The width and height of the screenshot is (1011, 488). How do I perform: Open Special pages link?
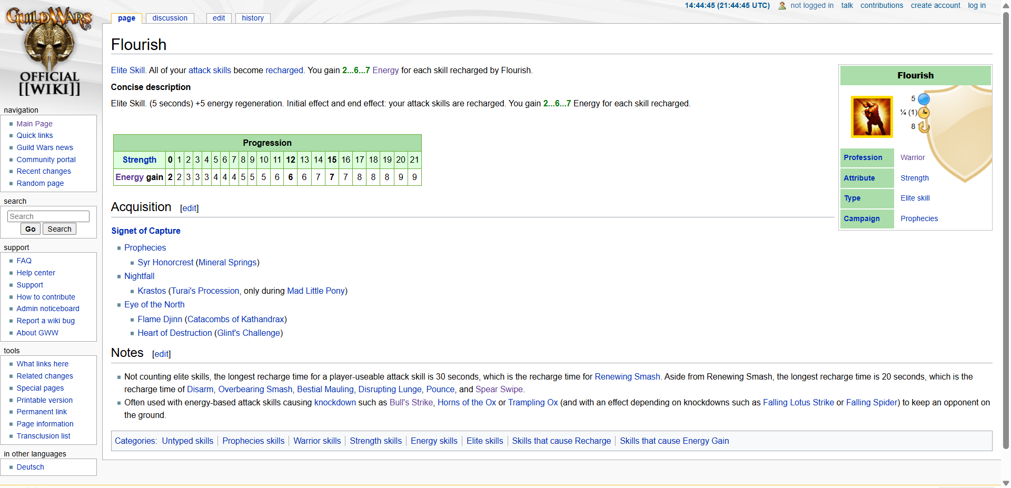click(x=40, y=388)
